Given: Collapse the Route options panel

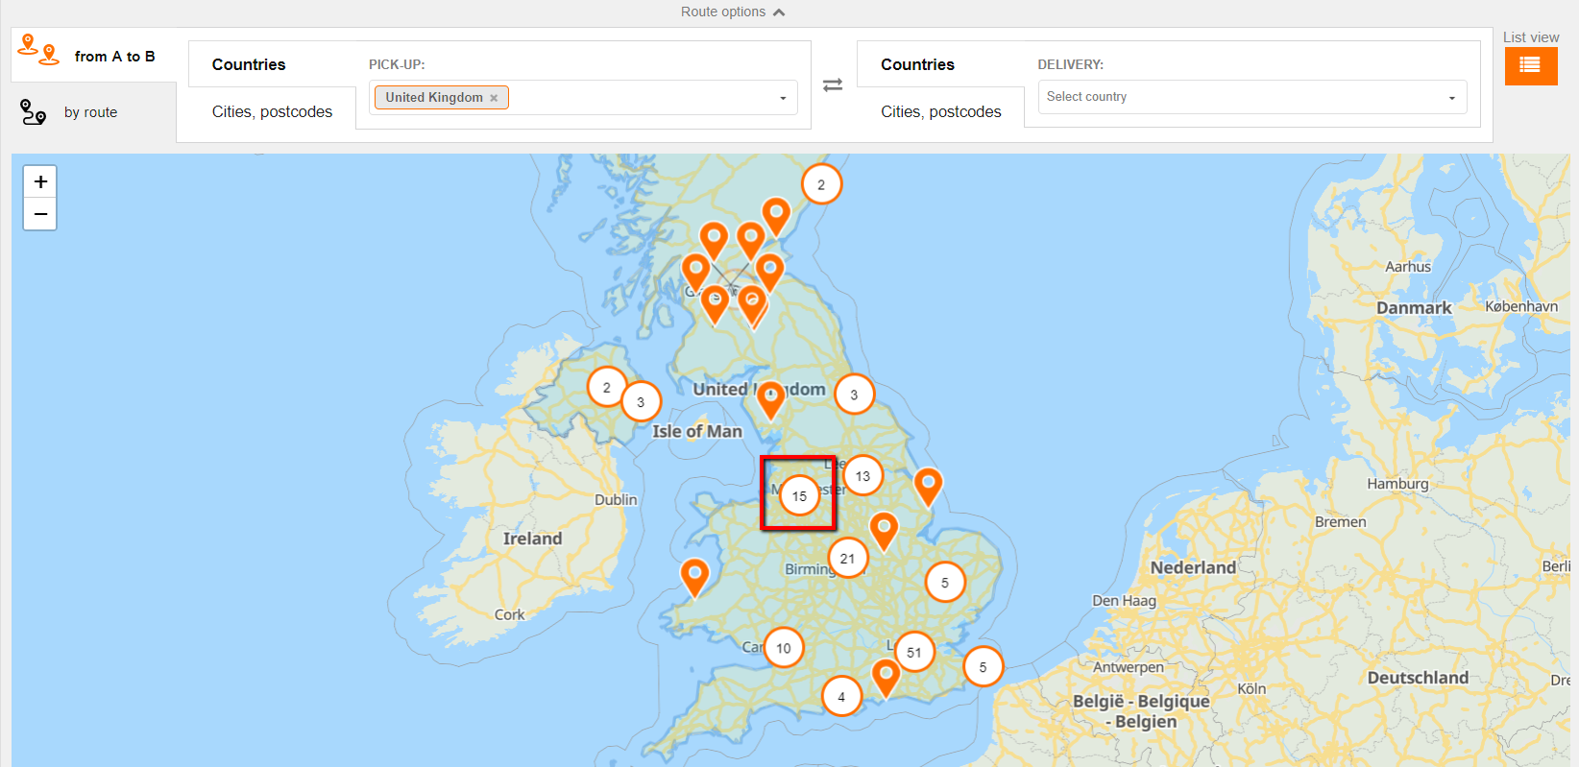Looking at the screenshot, I should pos(733,12).
